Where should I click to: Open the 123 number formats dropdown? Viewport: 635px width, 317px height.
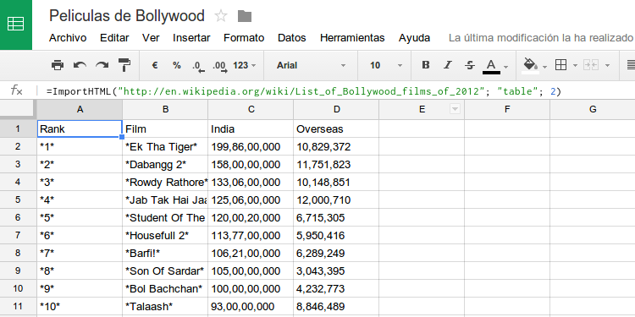(245, 65)
